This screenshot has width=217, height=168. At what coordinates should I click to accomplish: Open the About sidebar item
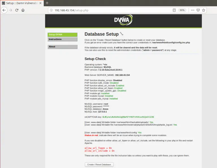coord(62,47)
